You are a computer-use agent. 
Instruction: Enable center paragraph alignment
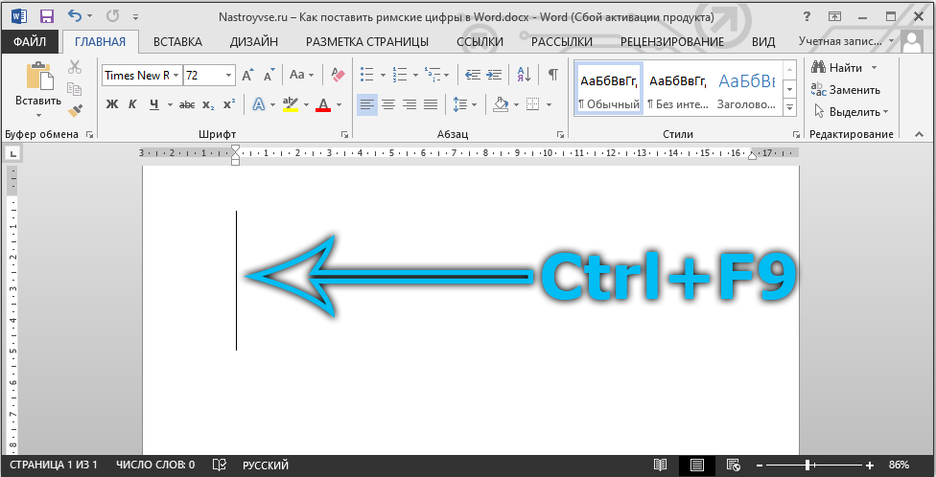point(388,104)
